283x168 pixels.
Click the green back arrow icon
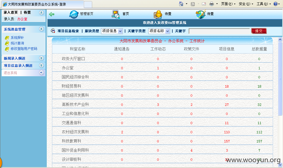(52, 14)
